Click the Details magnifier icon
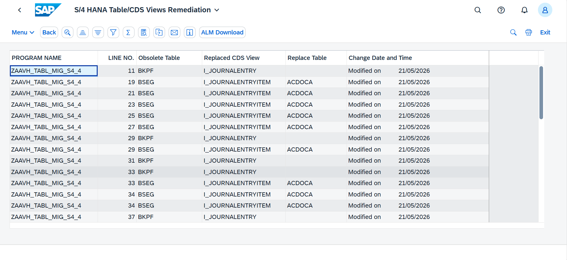This screenshot has width=567, height=260. click(x=67, y=32)
